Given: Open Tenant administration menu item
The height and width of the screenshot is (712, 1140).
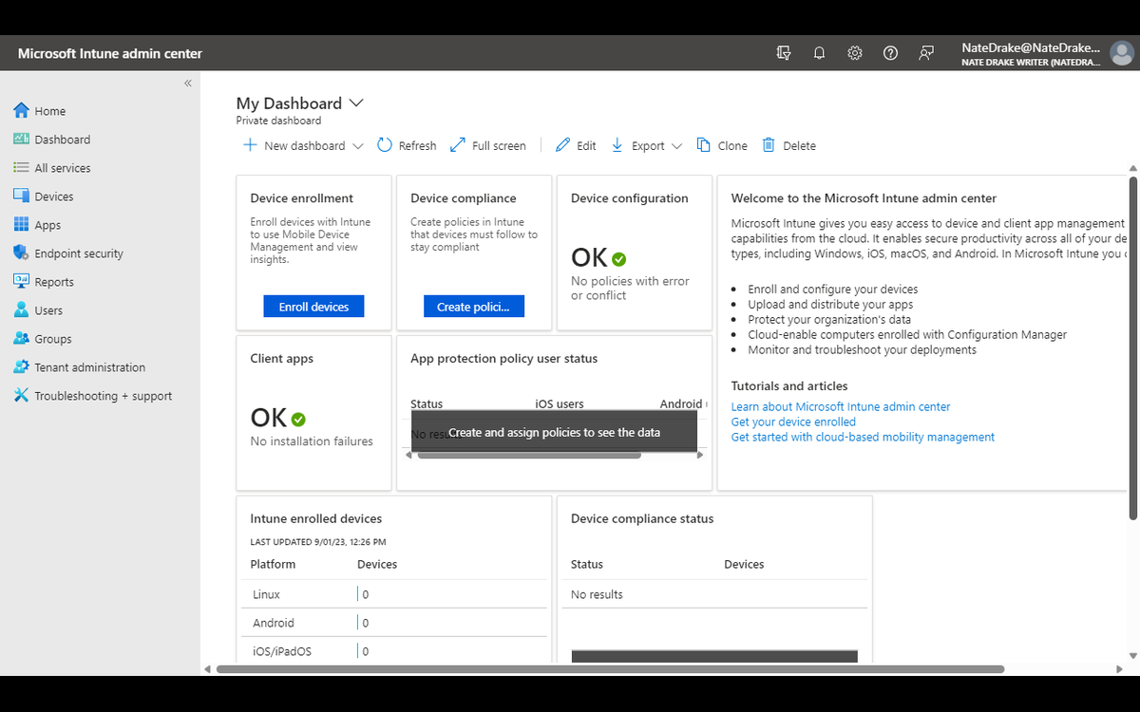Looking at the screenshot, I should click(x=90, y=367).
